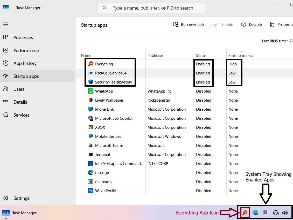The image size is (293, 220).
Task: Click INTEL CORP publisher cell
Action: [x=158, y=163]
